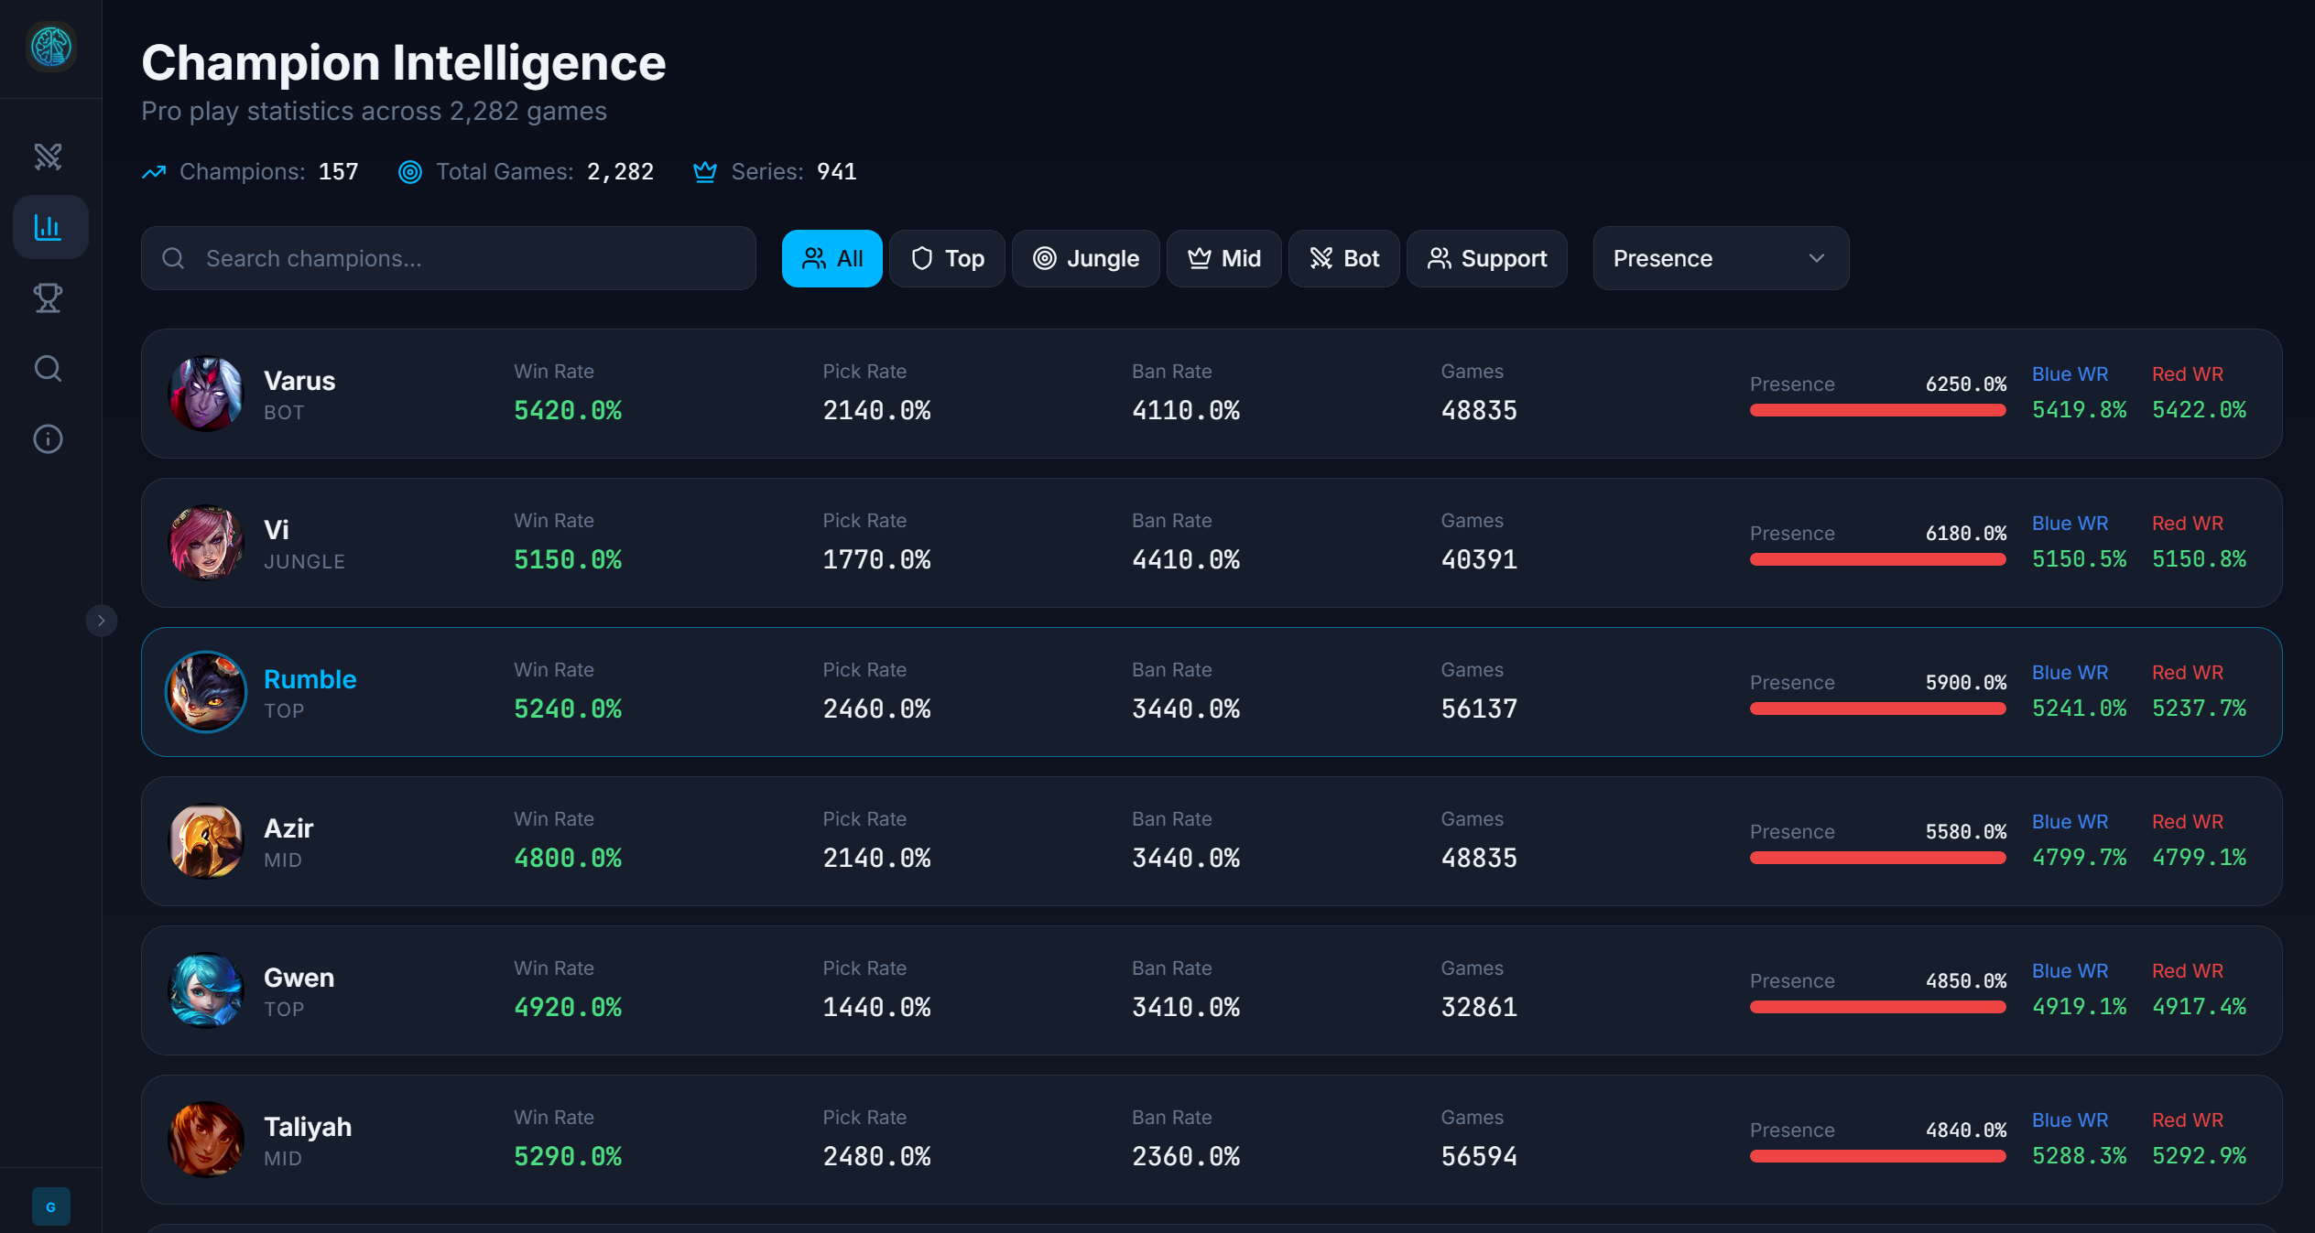Open the Rumble champion name link
The image size is (2315, 1233).
coord(310,679)
